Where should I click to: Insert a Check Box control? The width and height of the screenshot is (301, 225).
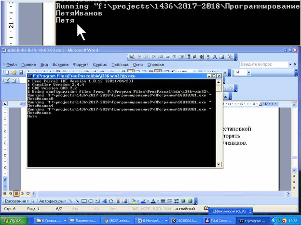point(154,57)
